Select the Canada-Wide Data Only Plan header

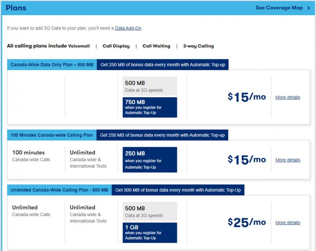[52, 65]
